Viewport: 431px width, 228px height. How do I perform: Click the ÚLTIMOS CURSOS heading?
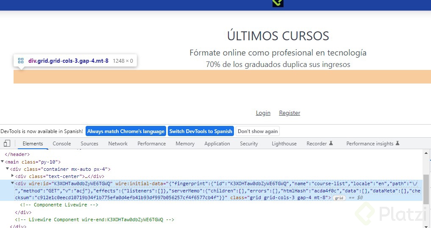point(278,36)
